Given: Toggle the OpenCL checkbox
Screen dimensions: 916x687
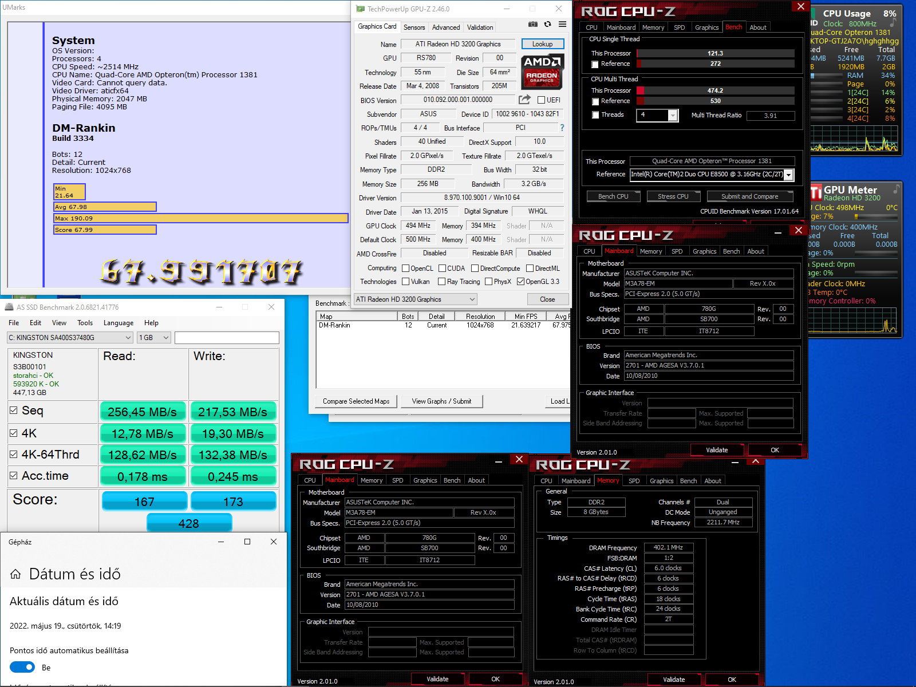Looking at the screenshot, I should (x=405, y=269).
